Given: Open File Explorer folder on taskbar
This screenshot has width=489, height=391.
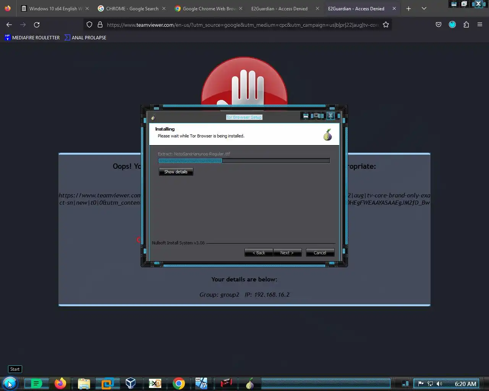Looking at the screenshot, I should (84, 383).
